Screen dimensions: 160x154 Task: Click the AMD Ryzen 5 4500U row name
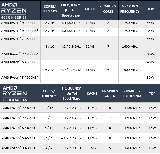(18, 138)
